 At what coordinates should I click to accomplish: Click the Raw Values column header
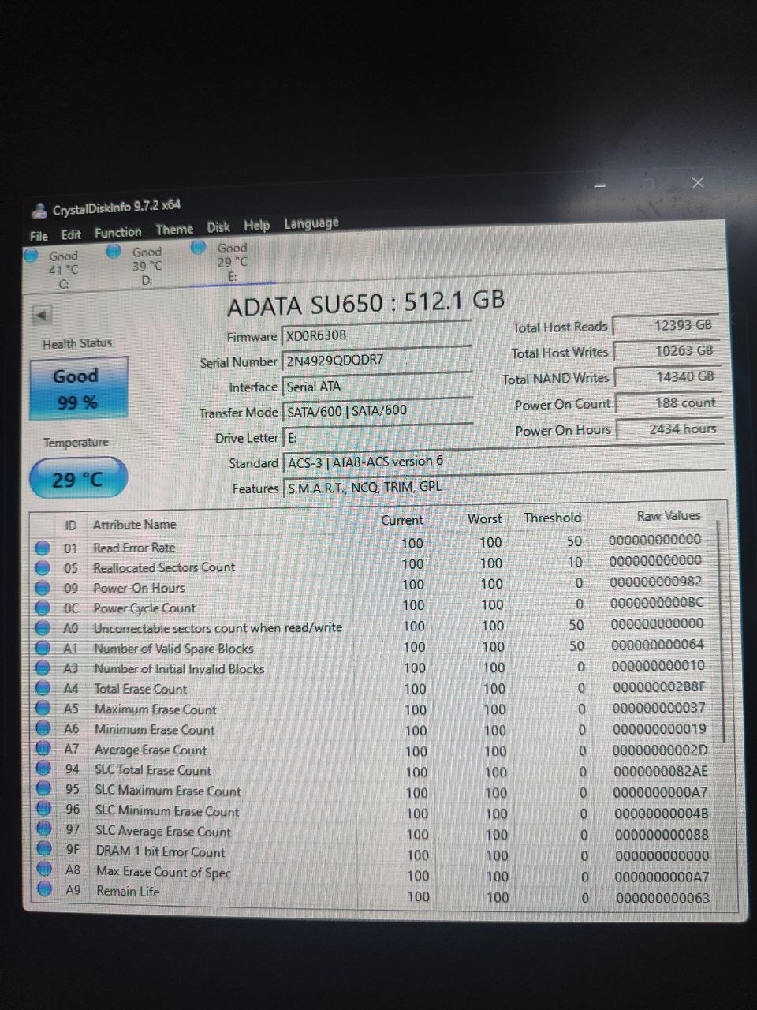pos(669,516)
